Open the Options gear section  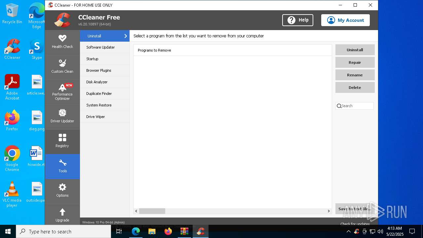pos(62,191)
